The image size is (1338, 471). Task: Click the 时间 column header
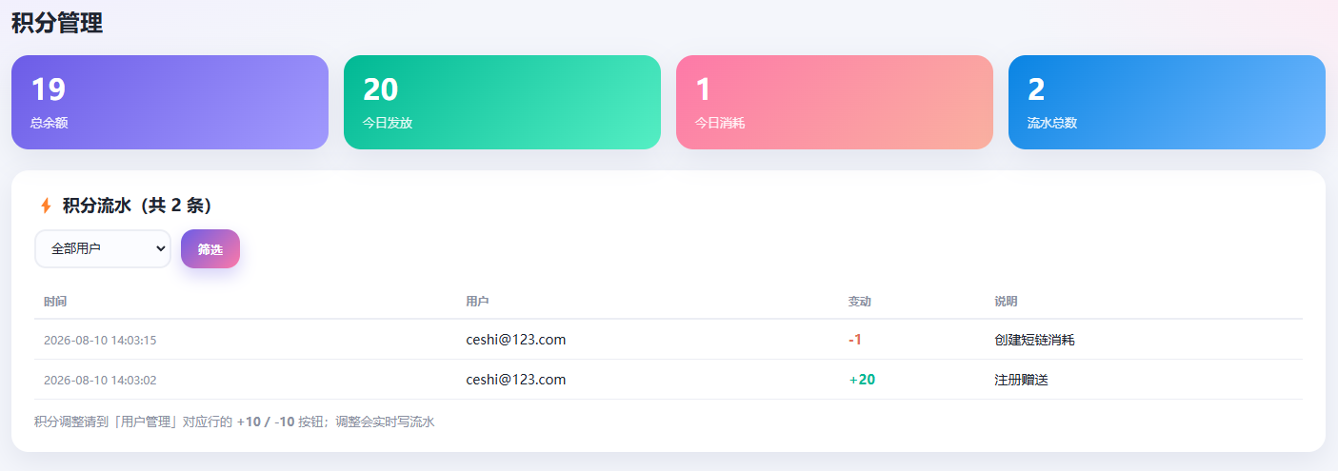(x=55, y=302)
